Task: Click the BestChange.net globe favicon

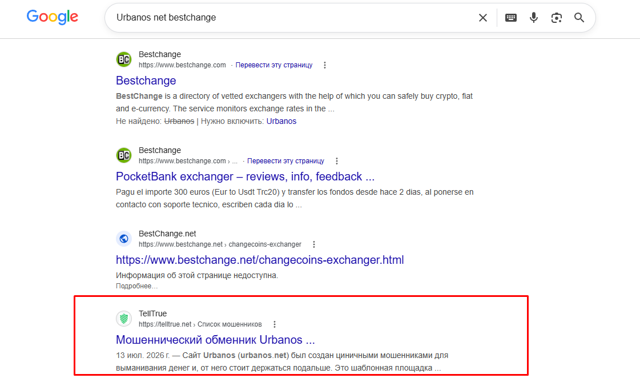Action: coord(124,239)
